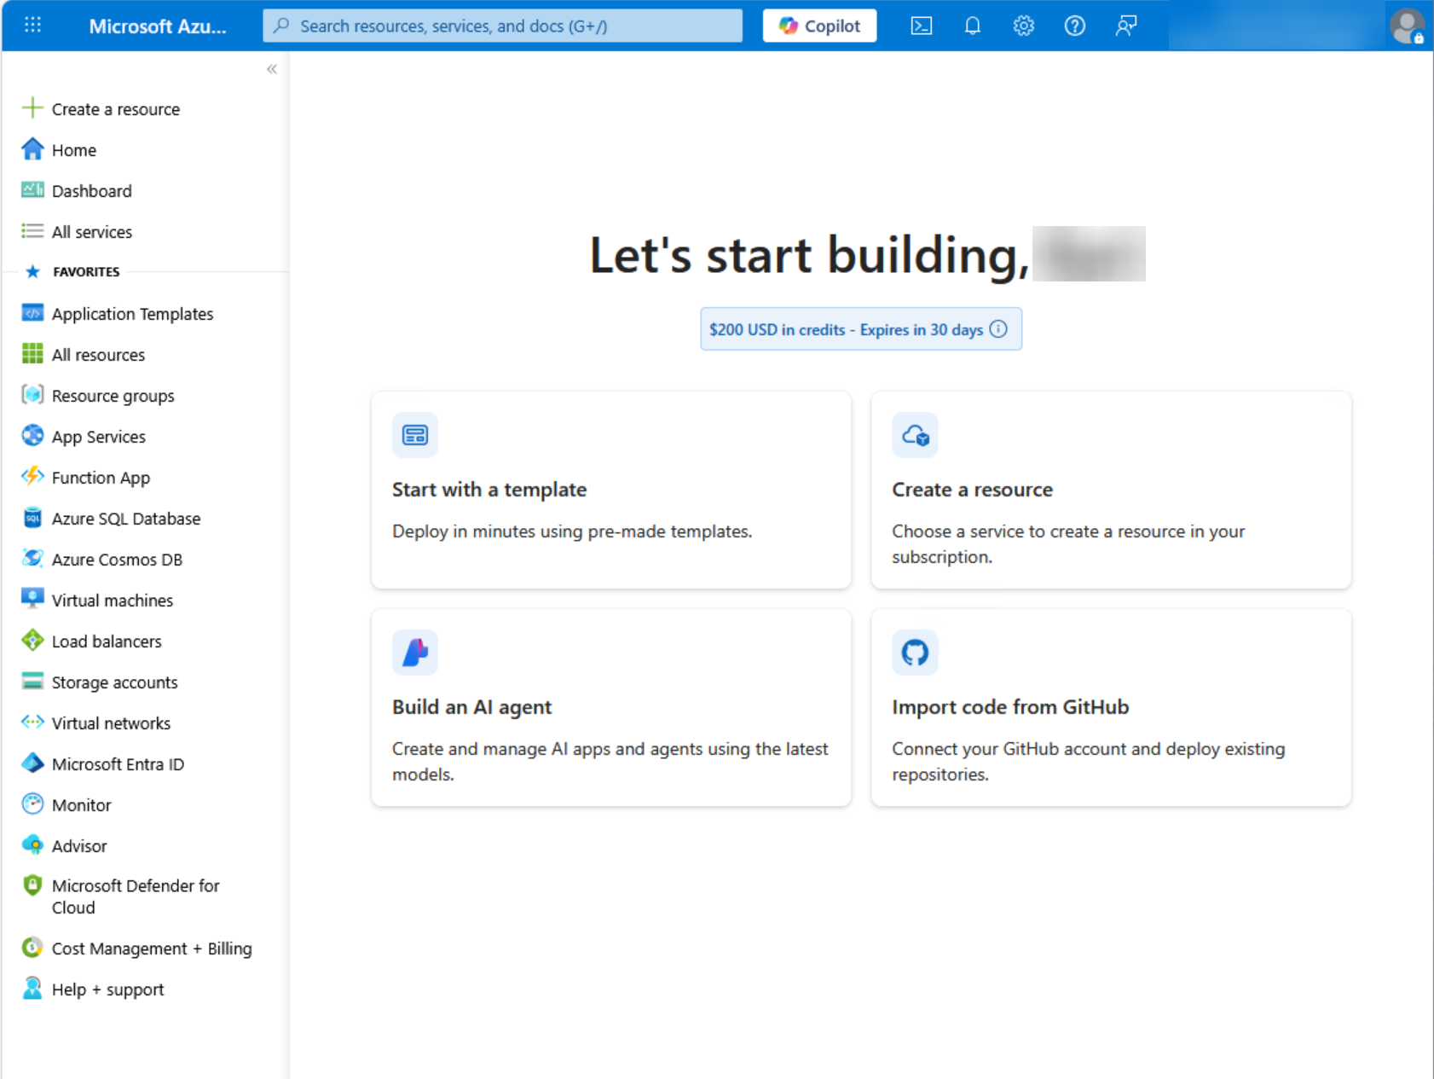This screenshot has height=1079, width=1434.
Task: Open Dashboard from the sidebar
Action: pos(92,191)
